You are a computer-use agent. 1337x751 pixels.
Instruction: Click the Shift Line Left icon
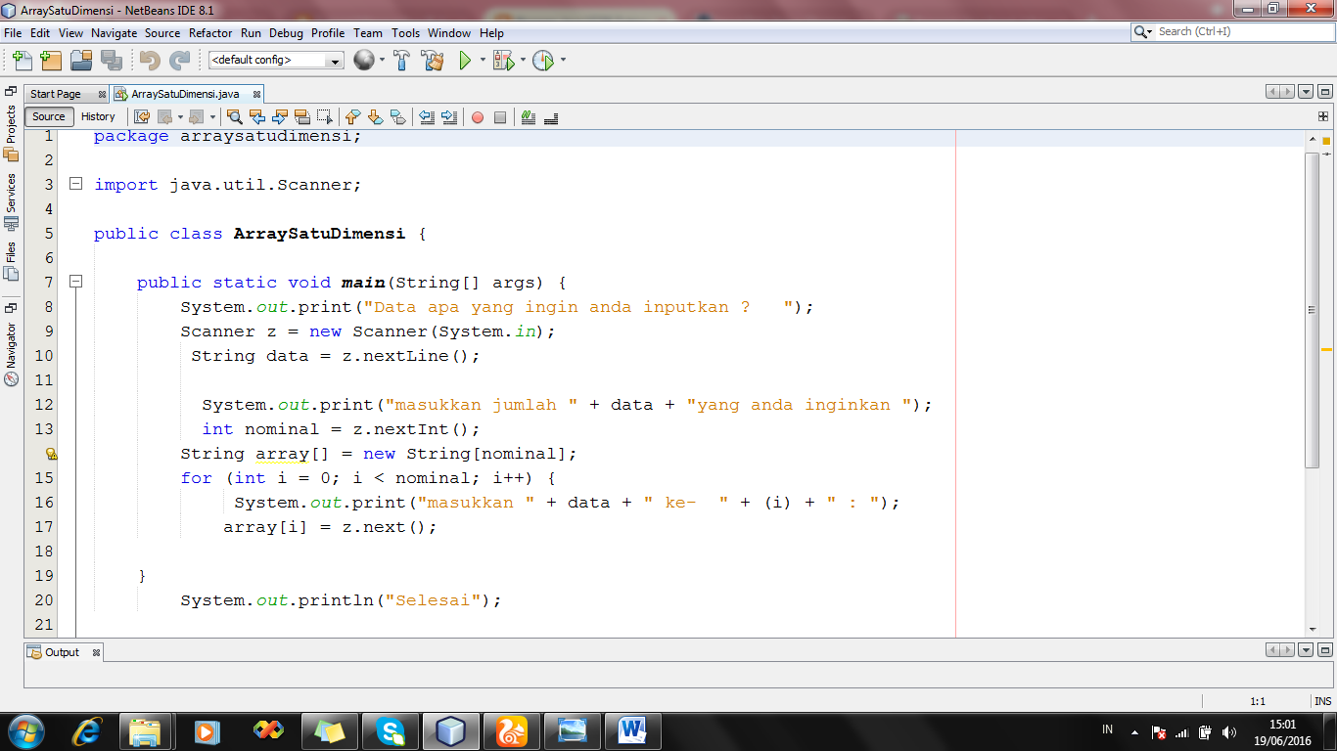pos(427,117)
